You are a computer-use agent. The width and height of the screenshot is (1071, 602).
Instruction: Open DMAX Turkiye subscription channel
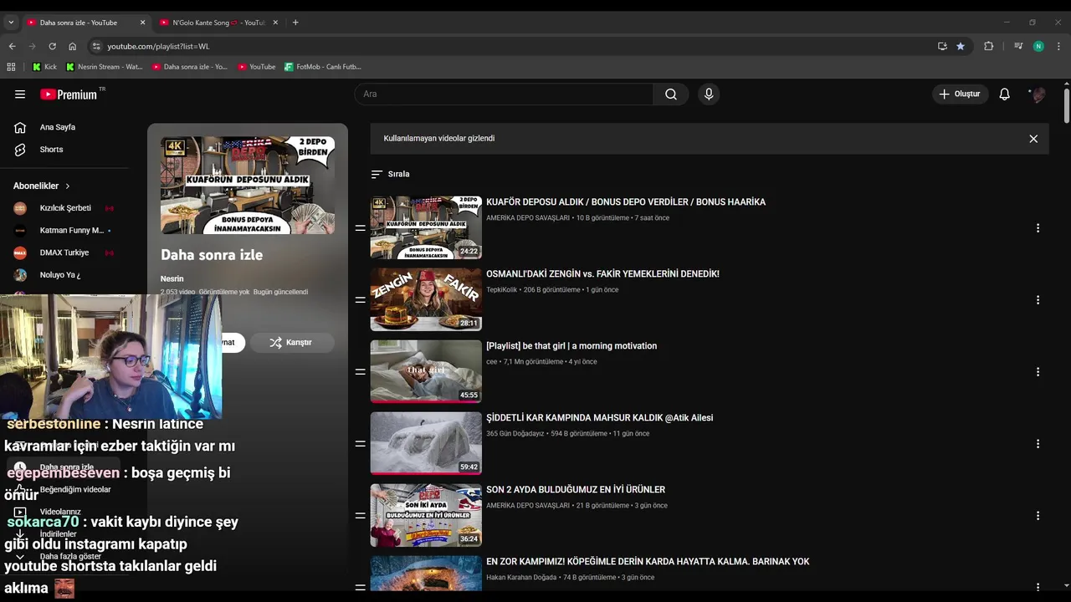[65, 253]
